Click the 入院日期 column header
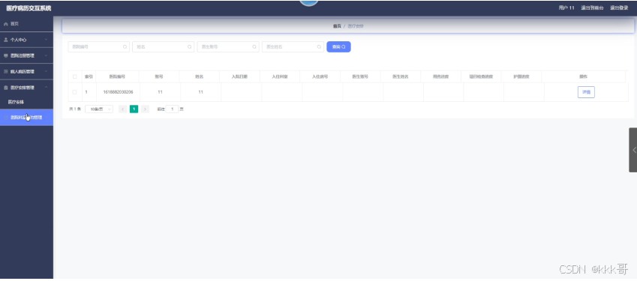The height and width of the screenshot is (281, 637). coord(239,76)
